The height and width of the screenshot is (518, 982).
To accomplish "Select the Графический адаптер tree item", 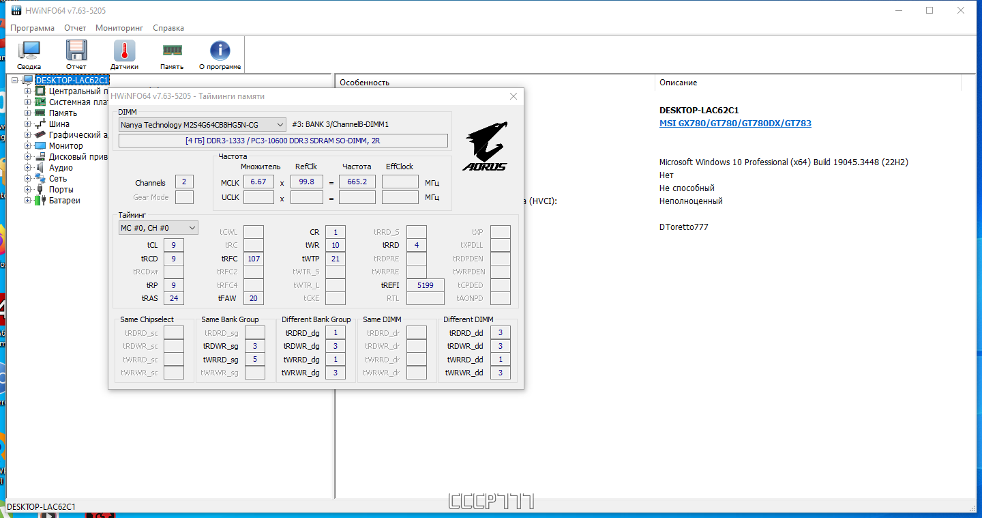I will pyautogui.click(x=78, y=135).
